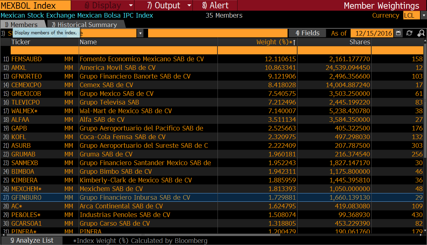Expand the orange filter field dropdown arrow
This screenshot has height=245, width=427.
(140, 33)
